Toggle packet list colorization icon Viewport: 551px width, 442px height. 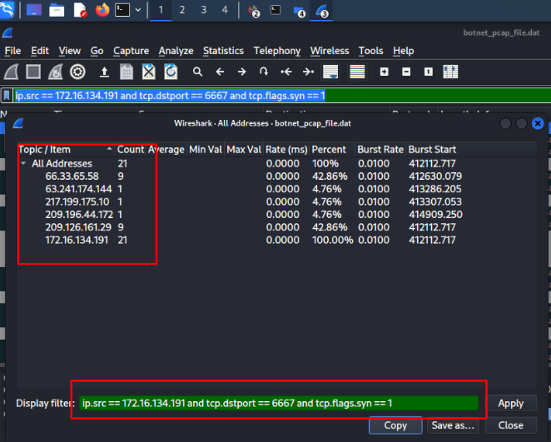click(x=357, y=72)
